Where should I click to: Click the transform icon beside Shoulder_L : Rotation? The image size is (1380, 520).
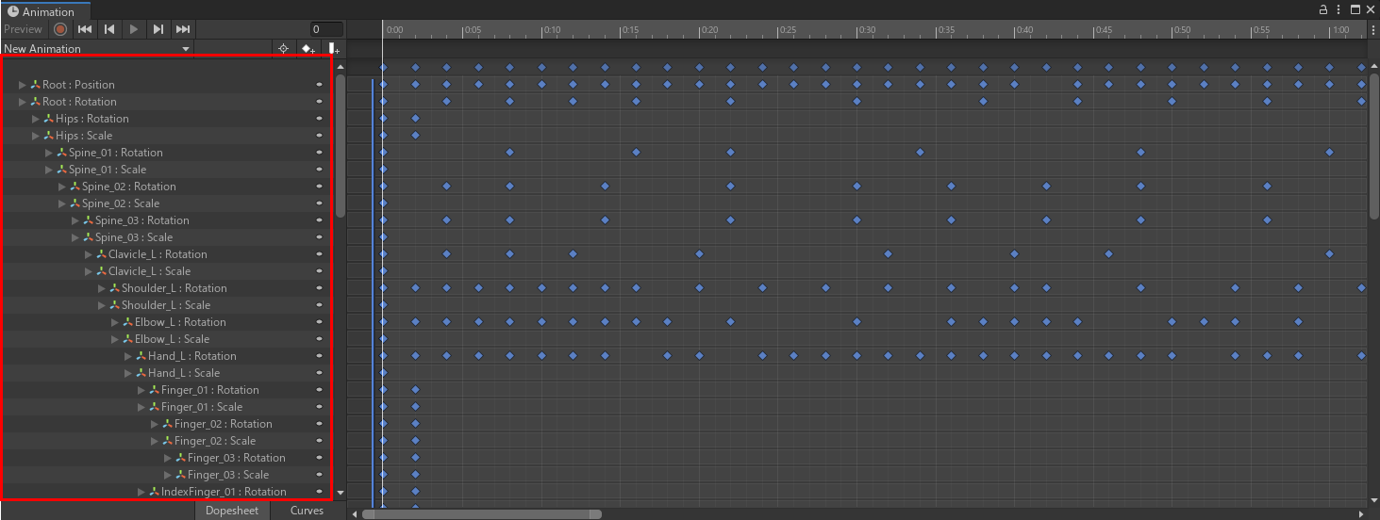[x=115, y=288]
